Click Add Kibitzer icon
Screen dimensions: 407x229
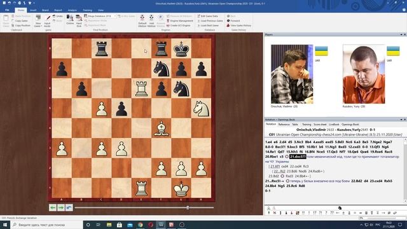pos(151,21)
